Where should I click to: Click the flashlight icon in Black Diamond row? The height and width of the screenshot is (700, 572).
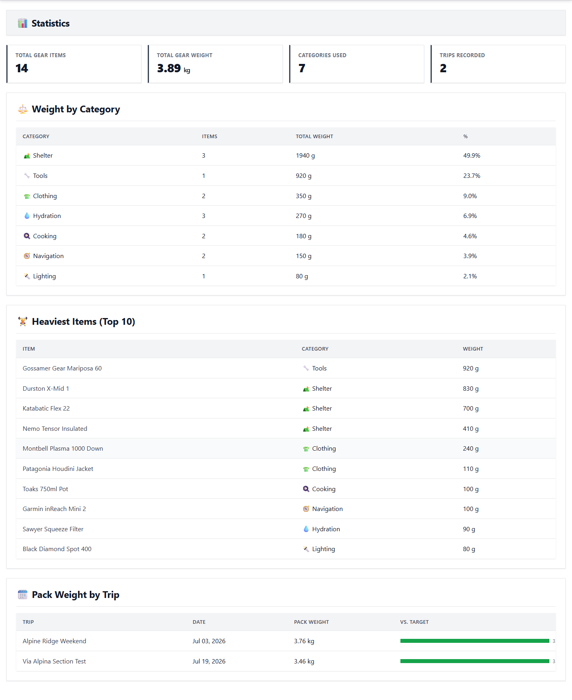[306, 549]
